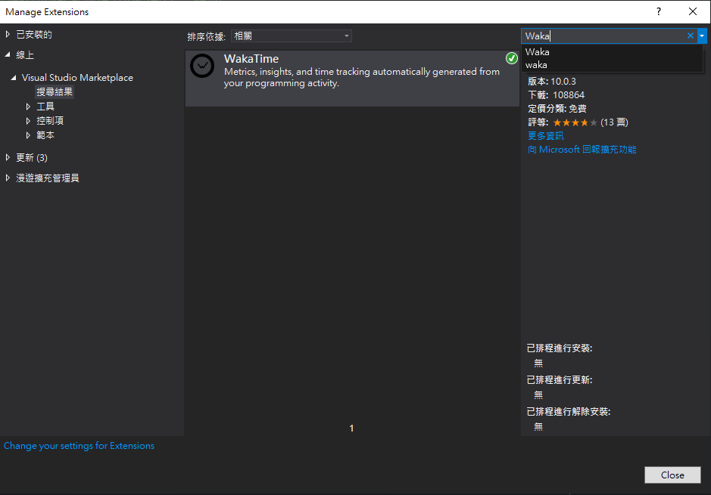The height and width of the screenshot is (495, 711).
Task: Click the 下載: 108864 text
Action: point(556,95)
